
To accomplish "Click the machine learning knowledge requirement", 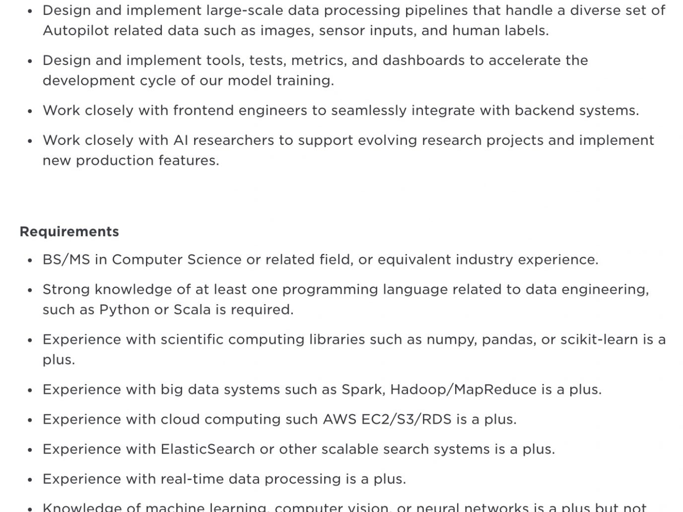I will (344, 507).
